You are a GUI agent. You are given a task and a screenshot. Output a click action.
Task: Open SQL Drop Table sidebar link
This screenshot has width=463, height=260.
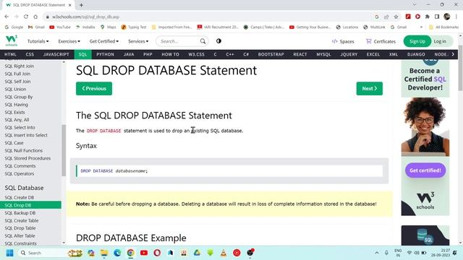(20, 228)
